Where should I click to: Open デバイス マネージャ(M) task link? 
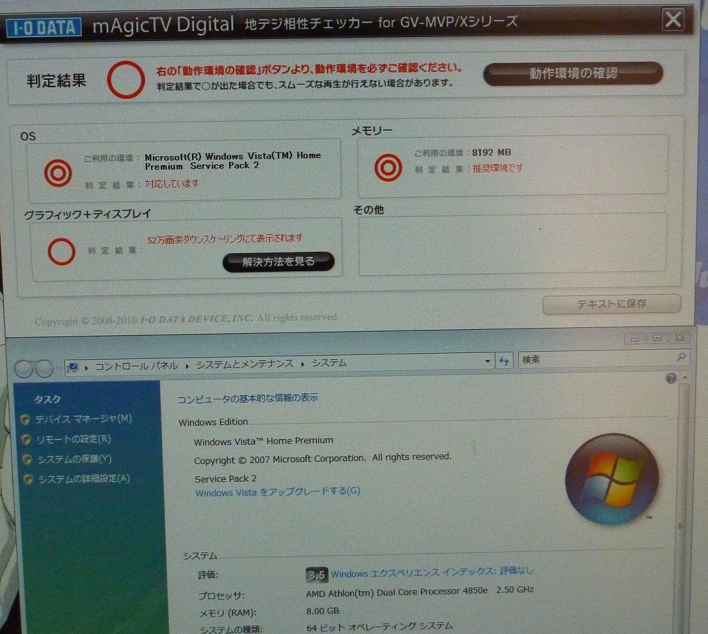click(83, 419)
